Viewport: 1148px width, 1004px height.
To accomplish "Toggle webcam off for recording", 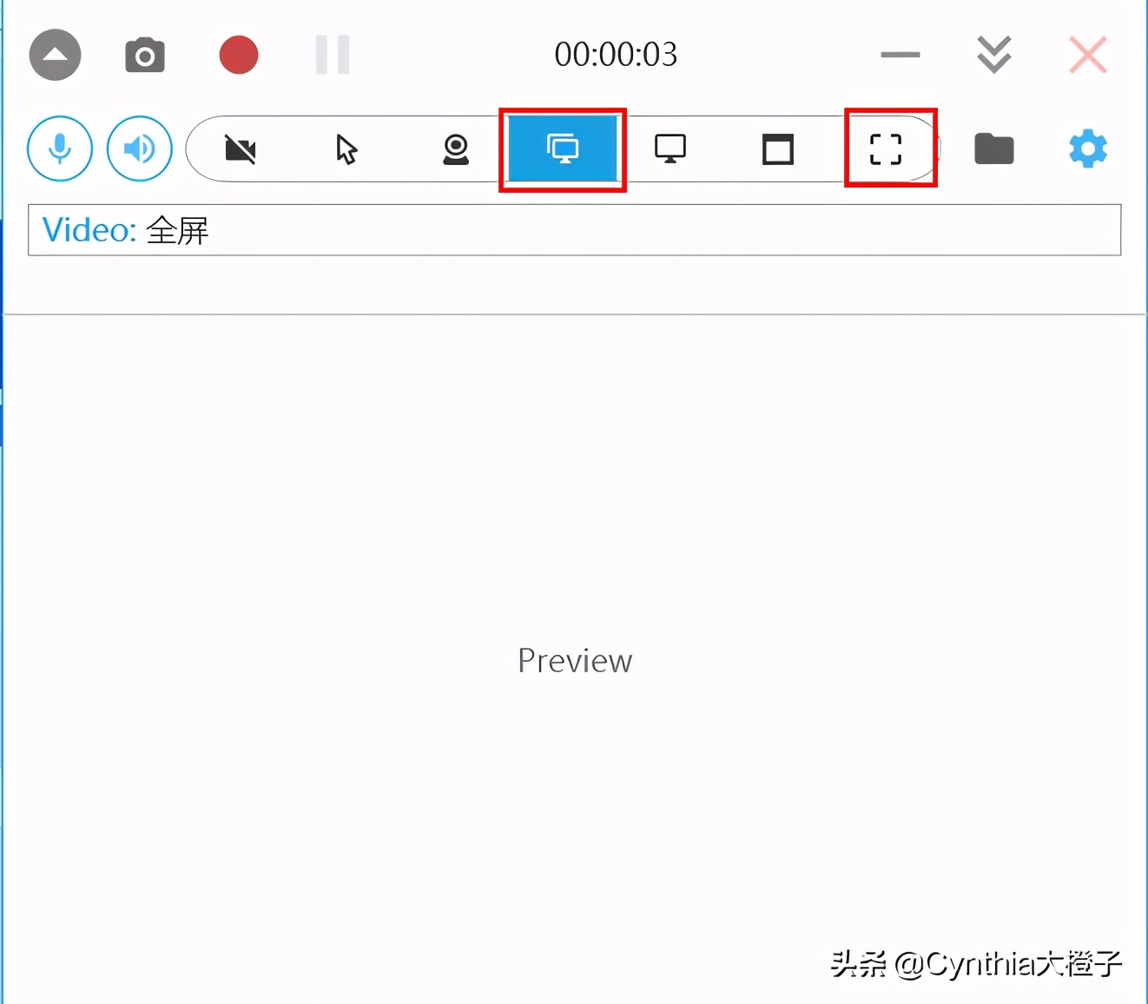I will tap(241, 149).
